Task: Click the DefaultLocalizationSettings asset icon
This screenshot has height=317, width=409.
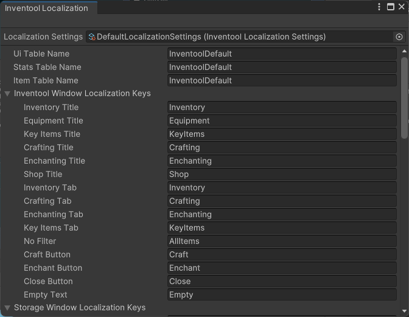Action: 92,37
